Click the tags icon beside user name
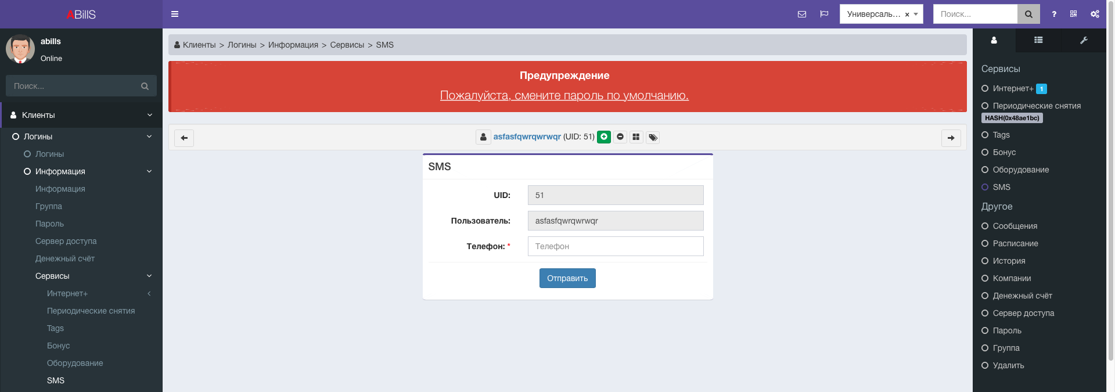 click(653, 138)
